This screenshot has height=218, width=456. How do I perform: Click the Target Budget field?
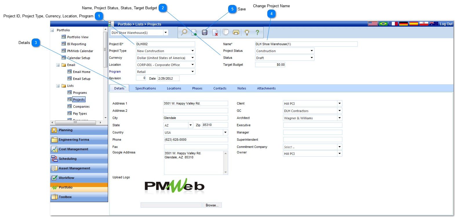coord(270,65)
